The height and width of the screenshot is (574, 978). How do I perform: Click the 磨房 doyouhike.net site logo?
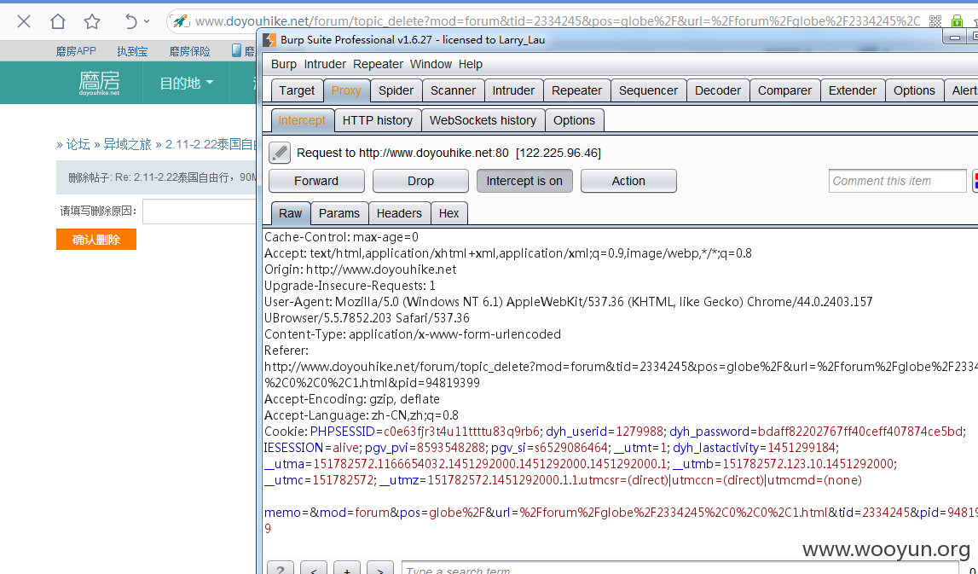click(99, 83)
